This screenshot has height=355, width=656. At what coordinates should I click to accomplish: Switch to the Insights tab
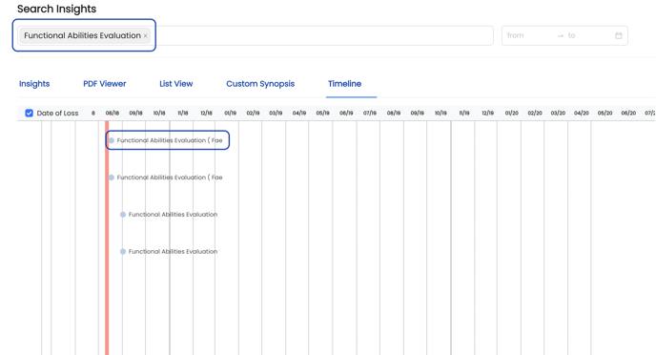tap(34, 84)
